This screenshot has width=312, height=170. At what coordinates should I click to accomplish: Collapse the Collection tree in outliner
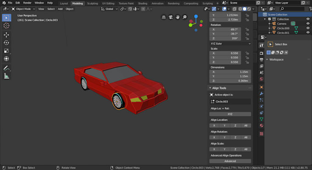click(x=265, y=19)
